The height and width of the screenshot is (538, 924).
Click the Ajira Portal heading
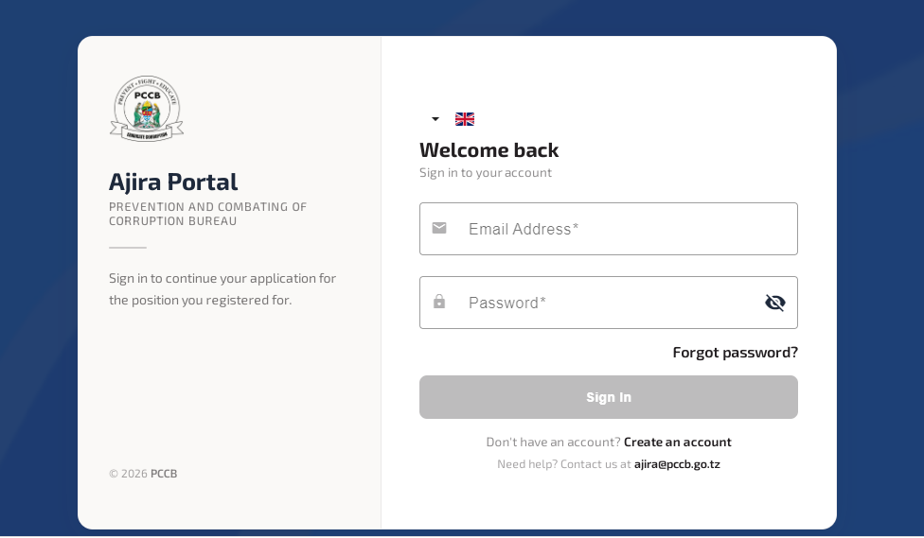point(173,182)
